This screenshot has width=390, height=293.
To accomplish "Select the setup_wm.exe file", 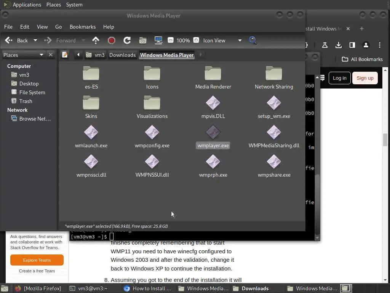I will coord(274,107).
